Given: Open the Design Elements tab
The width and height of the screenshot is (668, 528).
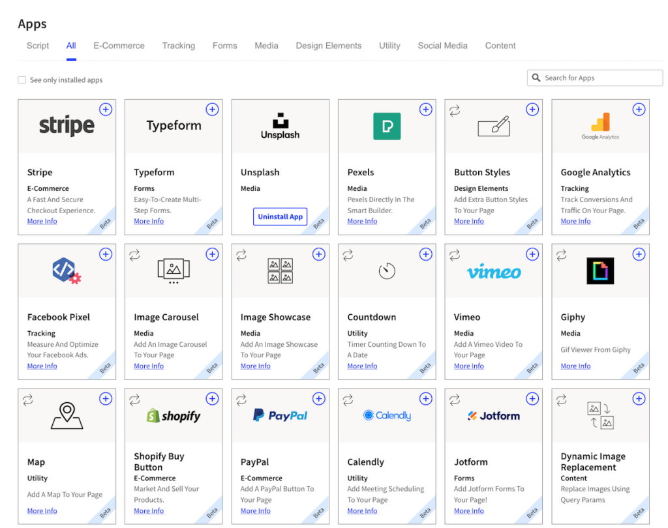Looking at the screenshot, I should pos(329,46).
